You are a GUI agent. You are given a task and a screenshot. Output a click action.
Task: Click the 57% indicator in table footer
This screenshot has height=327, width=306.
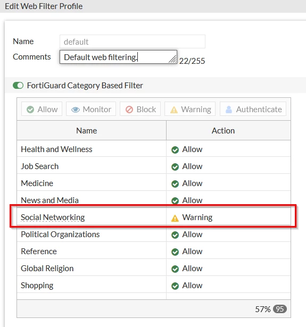[x=263, y=309]
